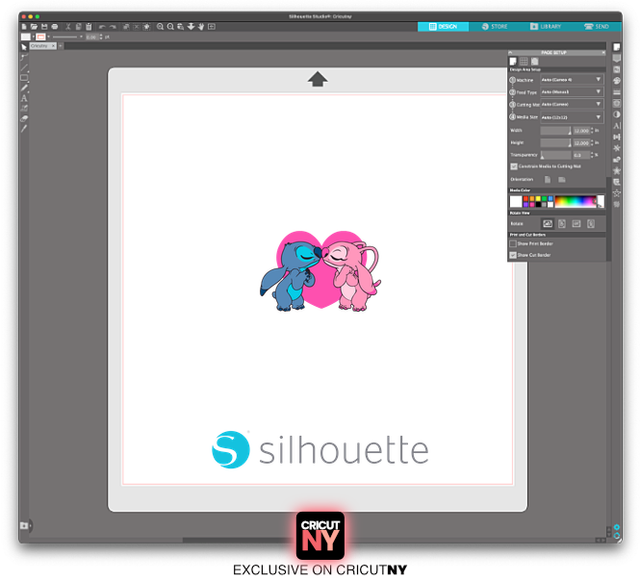
Task: Select the Line drawing tool
Action: [24, 67]
